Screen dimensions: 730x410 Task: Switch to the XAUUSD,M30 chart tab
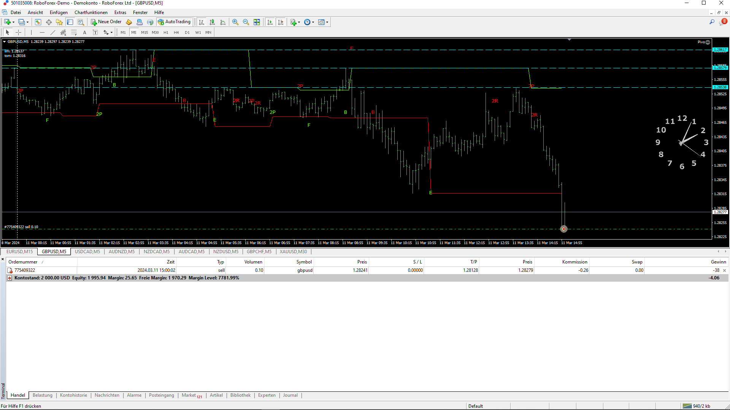[293, 252]
